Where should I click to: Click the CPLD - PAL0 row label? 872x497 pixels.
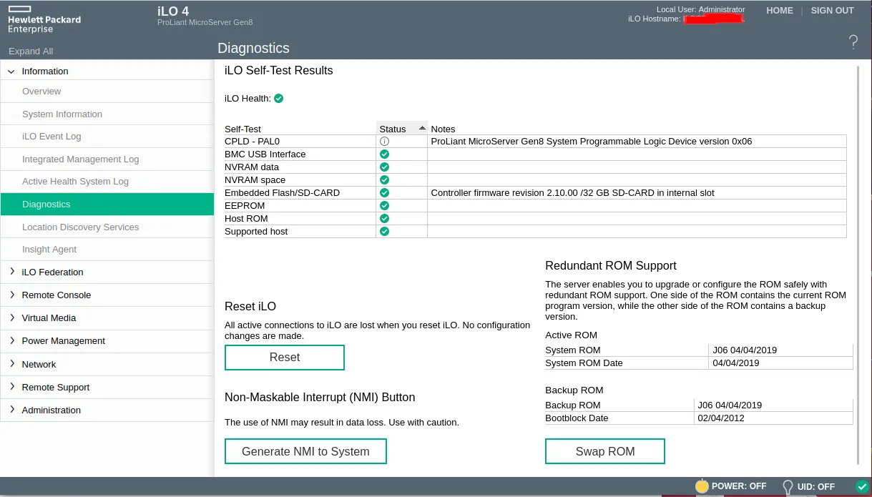(252, 142)
